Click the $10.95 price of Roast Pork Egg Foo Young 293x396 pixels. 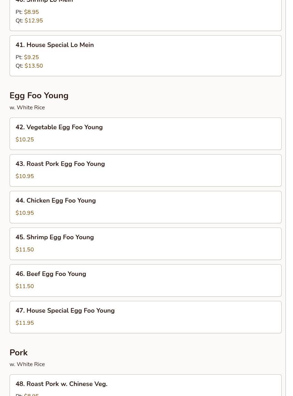25,176
